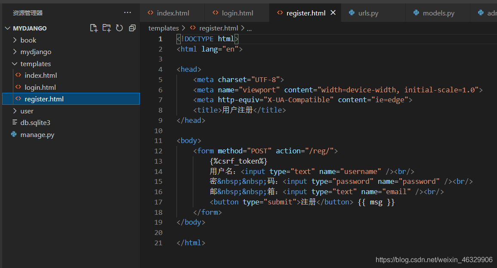This screenshot has height=268, width=497.
Task: Open db.sqlite3 in the file tree
Action: click(35, 123)
